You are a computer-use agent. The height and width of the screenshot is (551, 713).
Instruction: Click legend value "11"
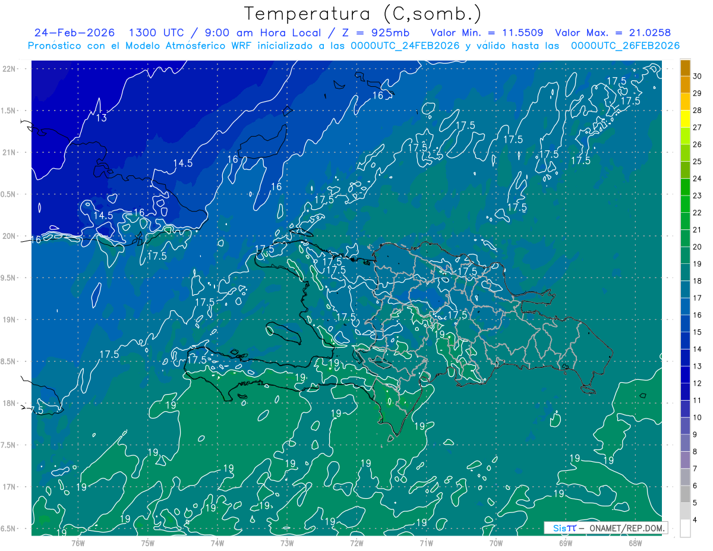(698, 400)
